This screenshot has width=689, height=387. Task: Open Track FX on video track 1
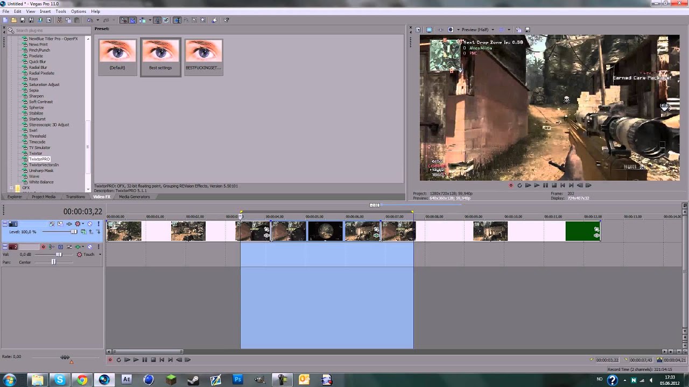69,224
